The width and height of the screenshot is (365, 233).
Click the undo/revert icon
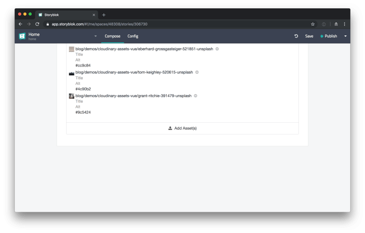296,36
